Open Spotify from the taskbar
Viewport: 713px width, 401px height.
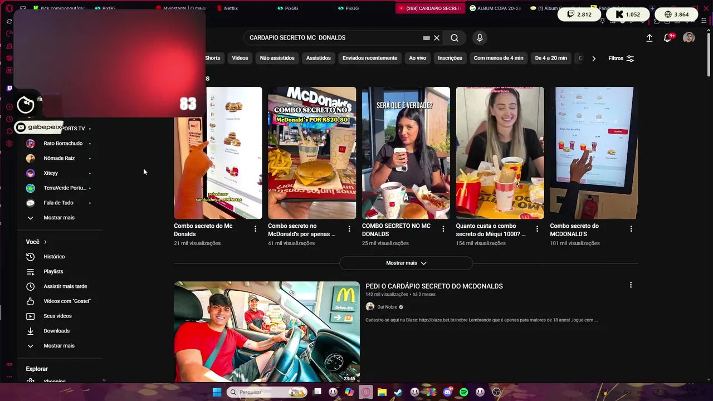pos(463,392)
